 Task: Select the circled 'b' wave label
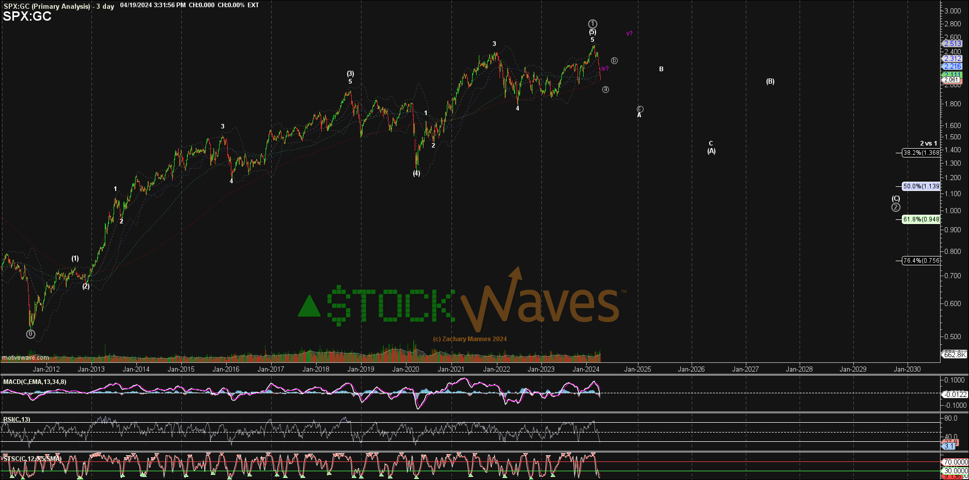click(x=614, y=60)
